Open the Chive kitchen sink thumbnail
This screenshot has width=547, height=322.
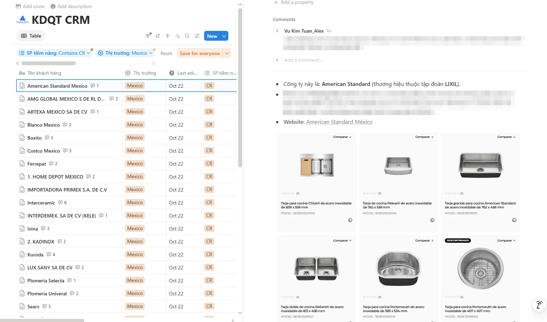[317, 165]
